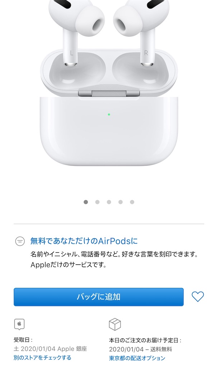
Task: Open 別のストアをチェックする link
Action: point(42,358)
